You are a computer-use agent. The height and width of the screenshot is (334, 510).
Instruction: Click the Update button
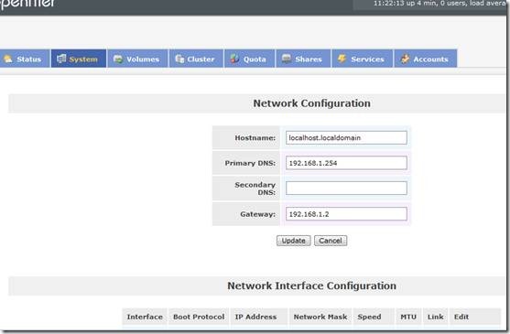pos(293,241)
